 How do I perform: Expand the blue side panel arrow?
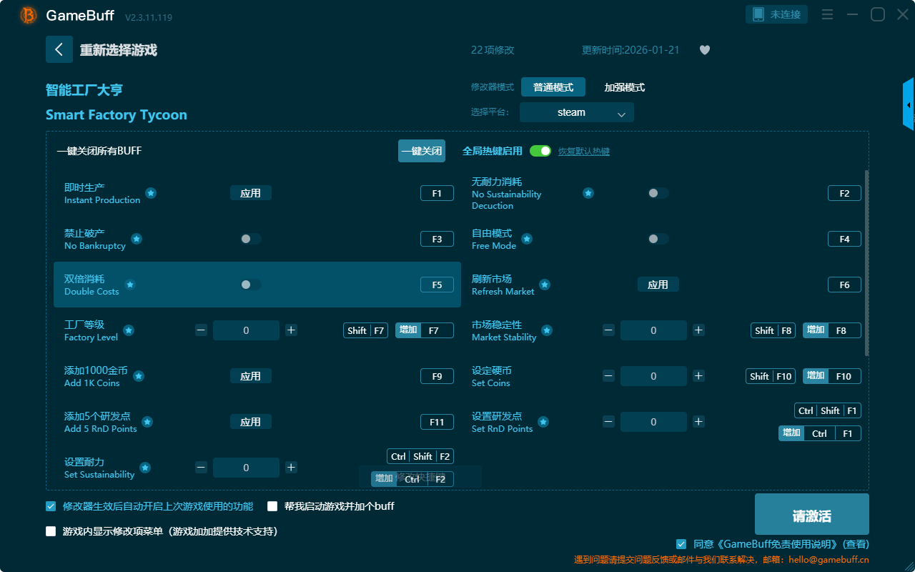click(x=909, y=105)
